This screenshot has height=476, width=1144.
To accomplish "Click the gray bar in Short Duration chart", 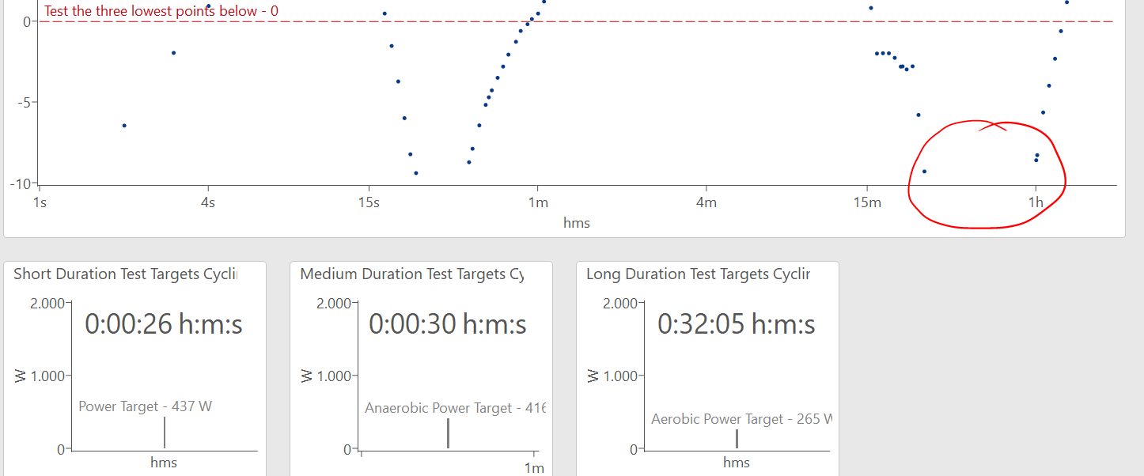I will (165, 433).
